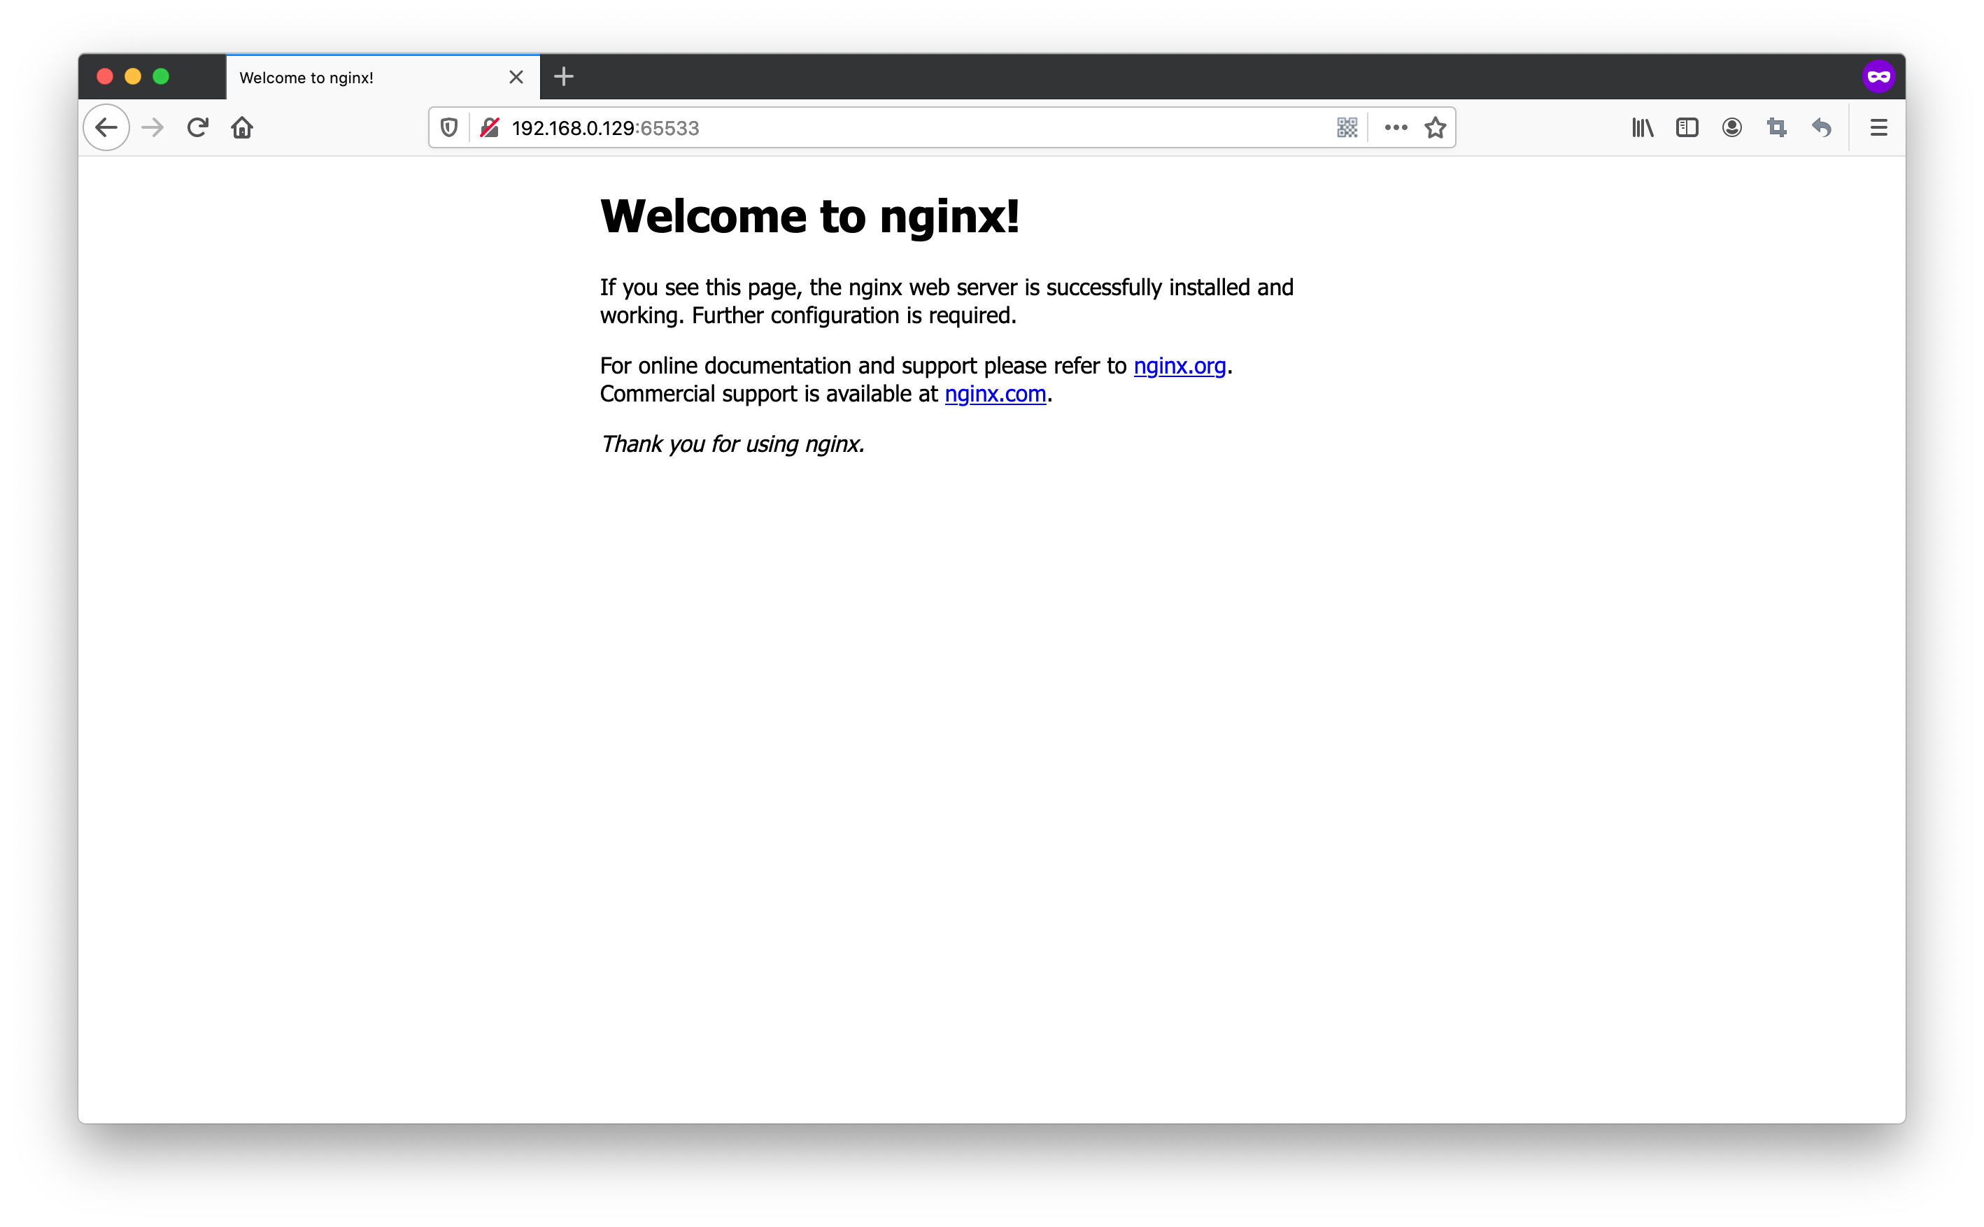Click the forward navigation arrow
This screenshot has width=1984, height=1227.
[x=153, y=127]
